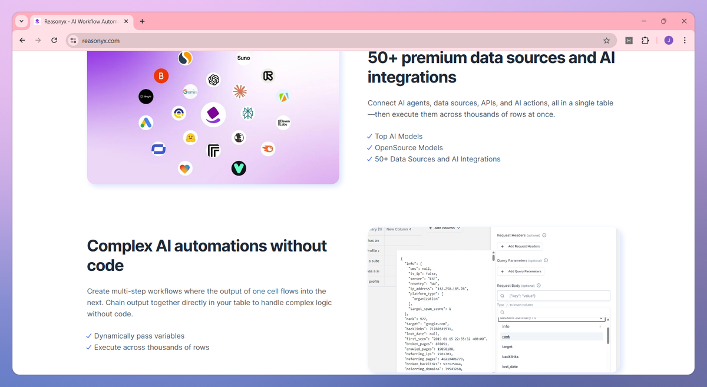
Task: Click the info icon beside Request Body
Action: [x=537, y=285]
